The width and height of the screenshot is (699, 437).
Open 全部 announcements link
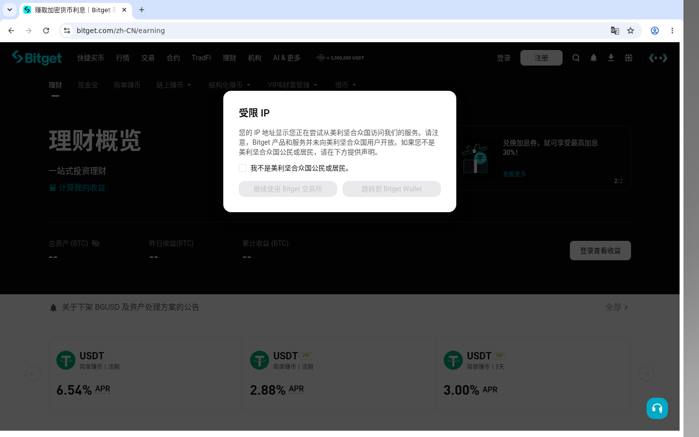617,307
